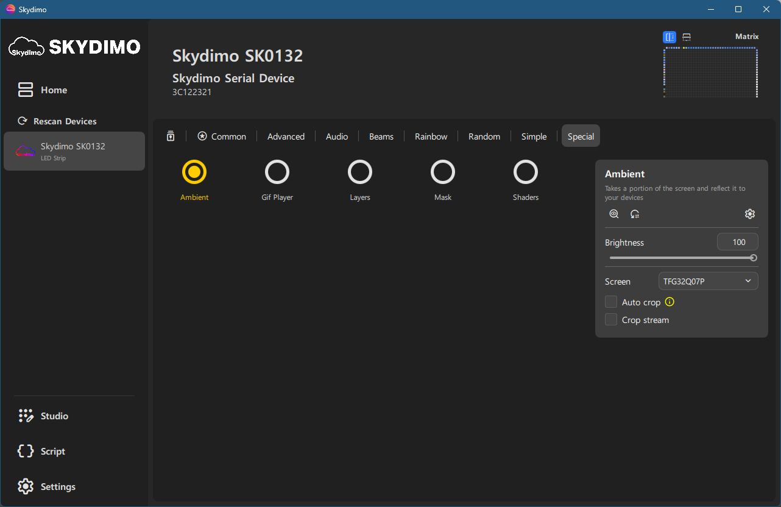The width and height of the screenshot is (781, 507).
Task: Open the Script page
Action: pyautogui.click(x=53, y=452)
